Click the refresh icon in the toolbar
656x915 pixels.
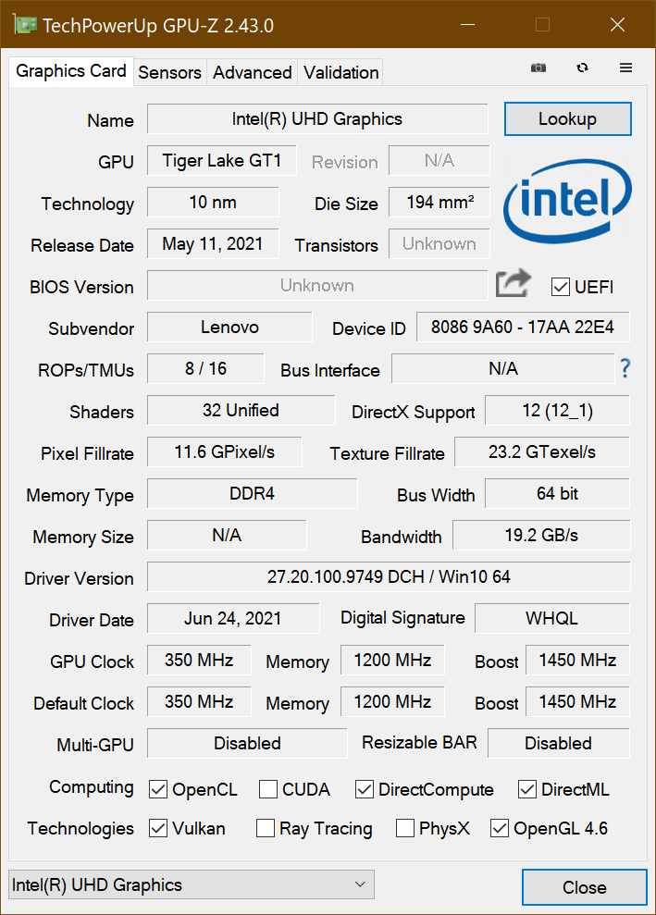click(x=582, y=68)
